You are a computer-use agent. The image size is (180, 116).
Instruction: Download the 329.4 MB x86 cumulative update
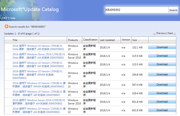162,93
